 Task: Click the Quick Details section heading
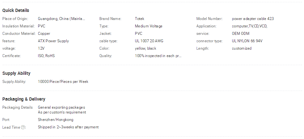click(16, 10)
